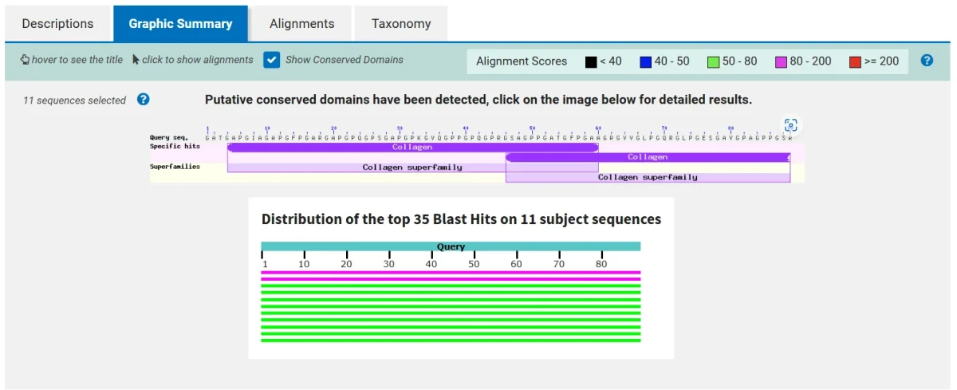Image resolution: width=957 pixels, height=390 pixels.
Task: Open the shorter Collagen specific hit domain bar
Action: click(648, 157)
